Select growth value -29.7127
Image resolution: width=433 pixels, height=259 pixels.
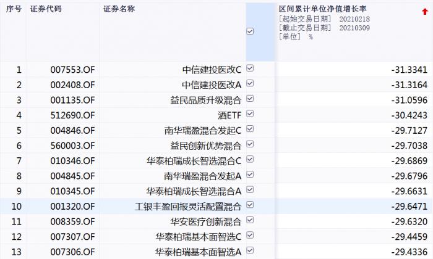click(409, 130)
